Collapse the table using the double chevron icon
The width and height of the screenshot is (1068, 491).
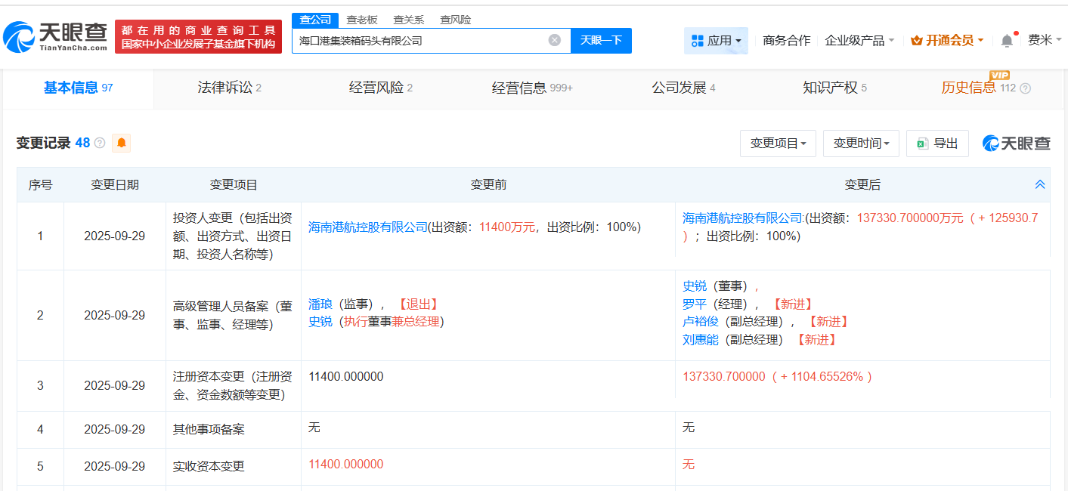click(1040, 184)
